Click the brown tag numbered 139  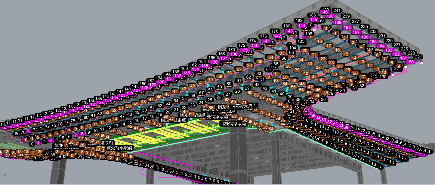tap(39, 152)
